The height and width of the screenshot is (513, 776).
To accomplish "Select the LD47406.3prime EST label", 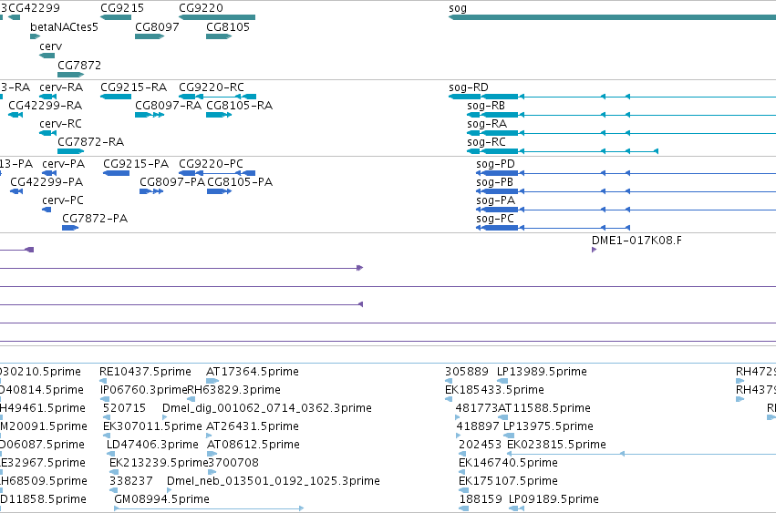I will 152,446.
